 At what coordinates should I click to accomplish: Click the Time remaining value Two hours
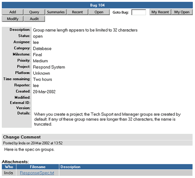(42, 79)
